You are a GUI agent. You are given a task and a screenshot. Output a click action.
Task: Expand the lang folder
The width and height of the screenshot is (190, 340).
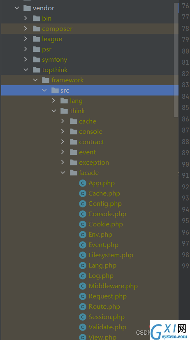(x=53, y=100)
